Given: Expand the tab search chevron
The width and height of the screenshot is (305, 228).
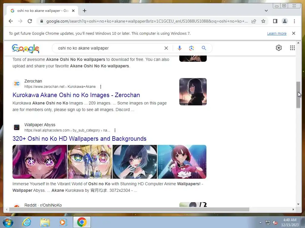Looking at the screenshot, I should pyautogui.click(x=266, y=11).
